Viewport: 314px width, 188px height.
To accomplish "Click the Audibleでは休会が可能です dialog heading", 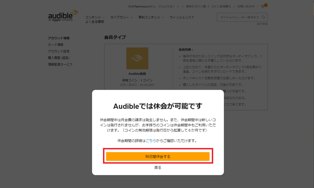I will point(158,106).
